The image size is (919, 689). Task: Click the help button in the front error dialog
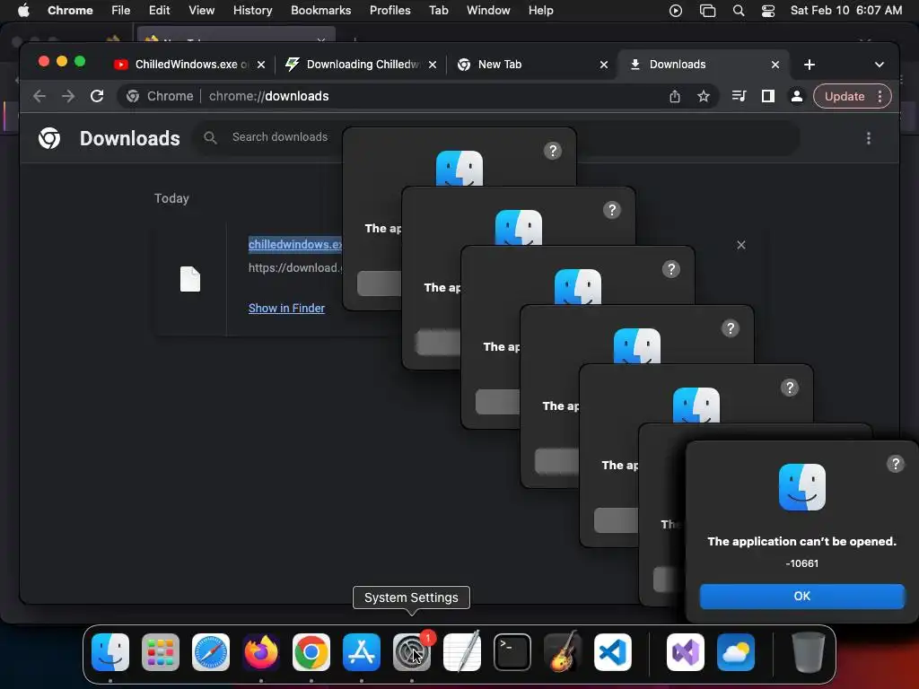pyautogui.click(x=895, y=464)
